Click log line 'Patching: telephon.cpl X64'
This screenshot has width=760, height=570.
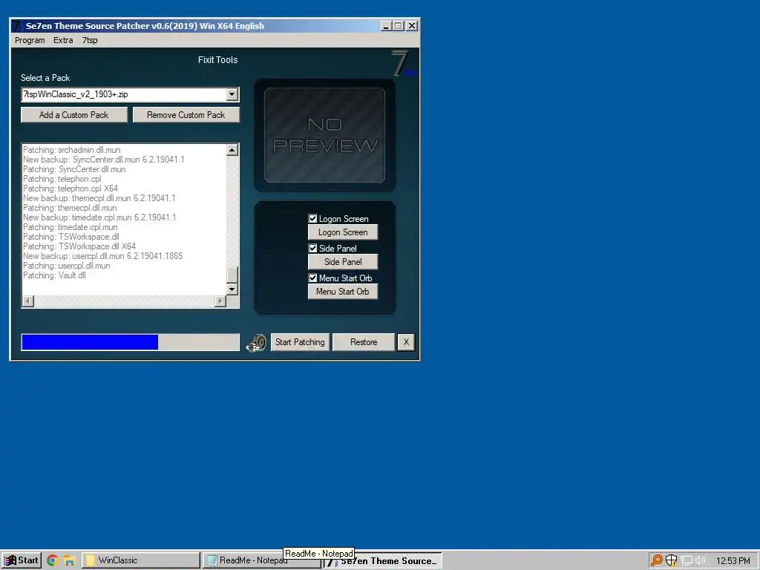(x=71, y=189)
